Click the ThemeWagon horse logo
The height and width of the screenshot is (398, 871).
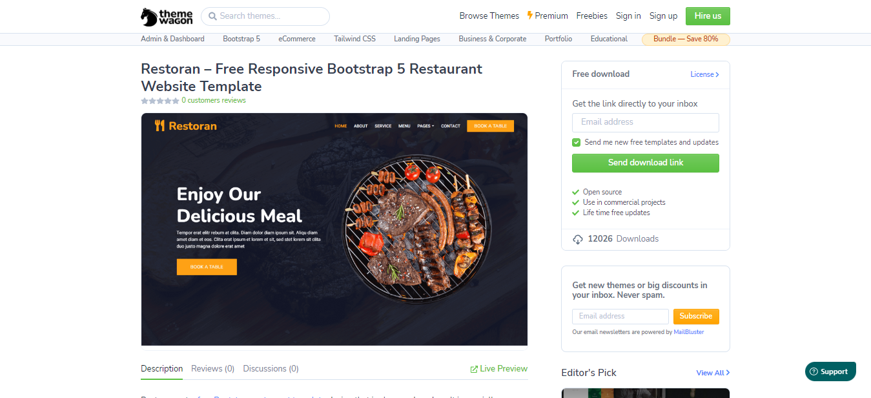pyautogui.click(x=149, y=16)
